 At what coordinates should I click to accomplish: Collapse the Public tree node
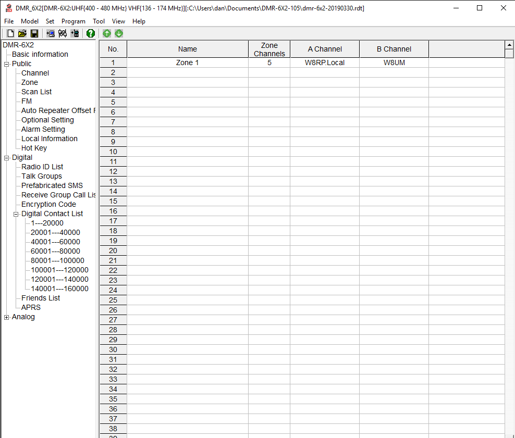click(x=7, y=64)
